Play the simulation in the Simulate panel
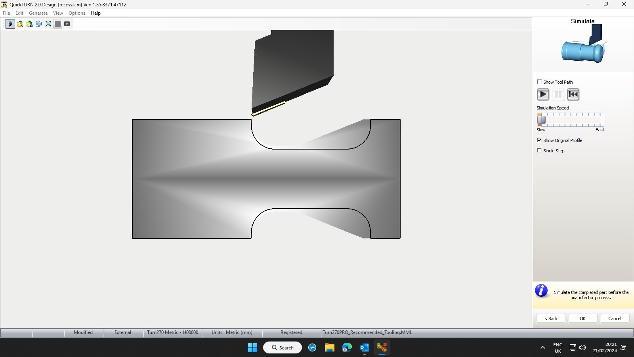 coord(543,94)
